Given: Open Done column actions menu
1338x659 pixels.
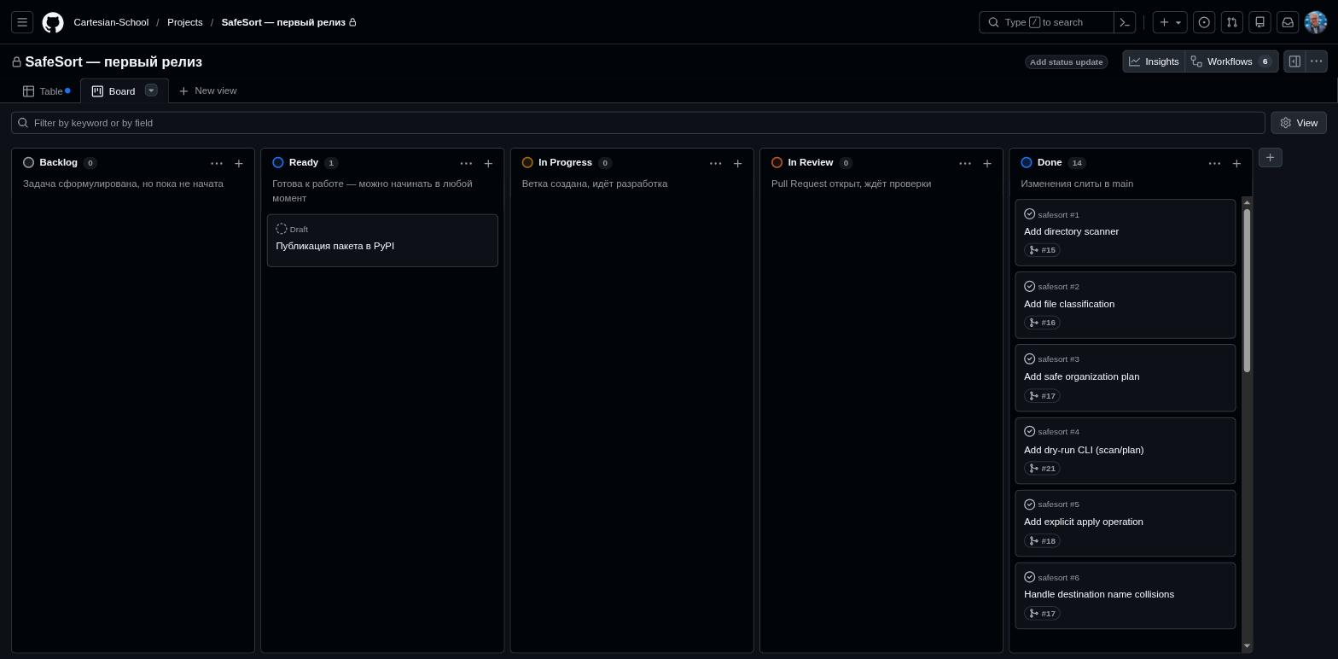Looking at the screenshot, I should tap(1214, 163).
